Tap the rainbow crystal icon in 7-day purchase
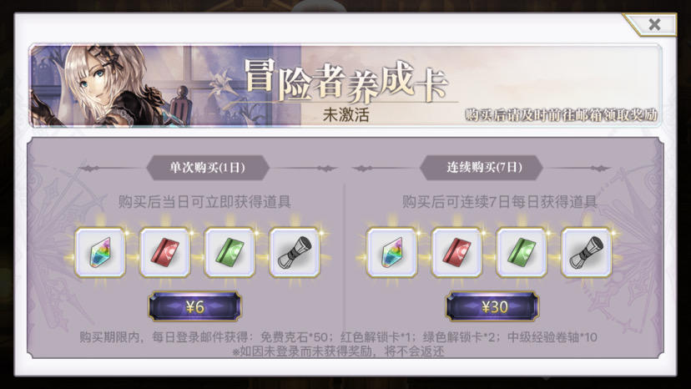Viewport: 691px width, 389px height. (391, 252)
